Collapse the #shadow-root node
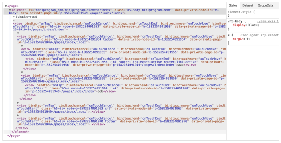The height and width of the screenshot is (143, 281). click(x=14, y=17)
